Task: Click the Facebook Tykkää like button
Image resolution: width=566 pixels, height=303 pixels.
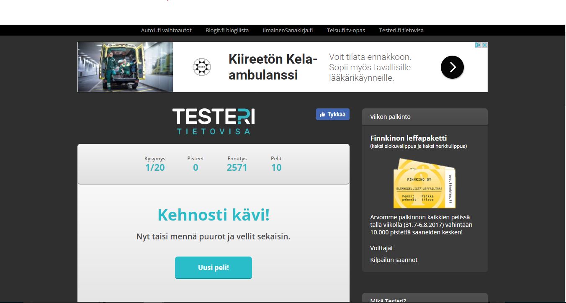Action: click(x=332, y=114)
